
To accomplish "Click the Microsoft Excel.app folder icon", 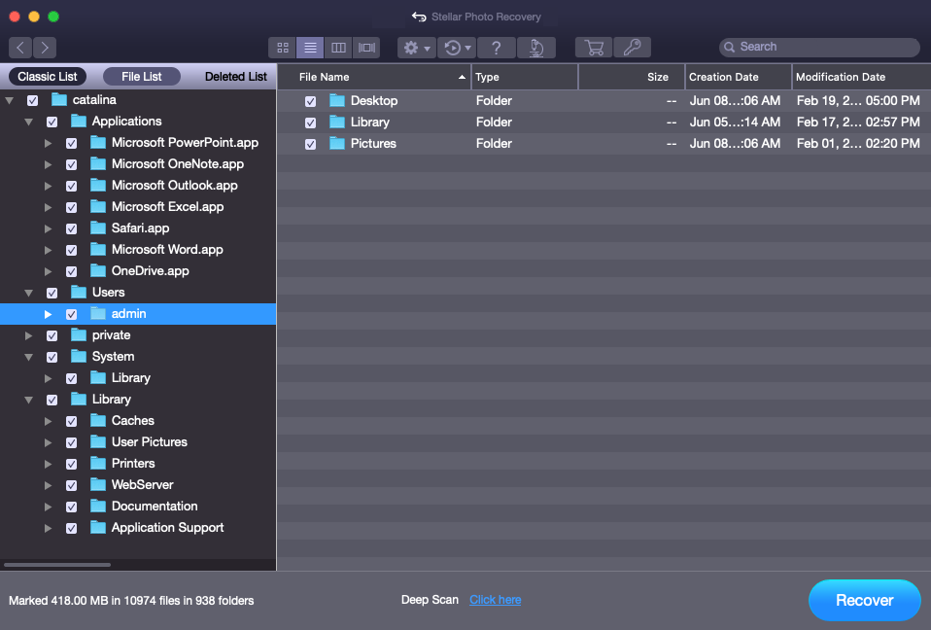I will pyautogui.click(x=98, y=207).
